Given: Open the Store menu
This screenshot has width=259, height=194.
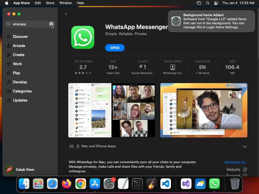Looking at the screenshot, I should [50, 3].
